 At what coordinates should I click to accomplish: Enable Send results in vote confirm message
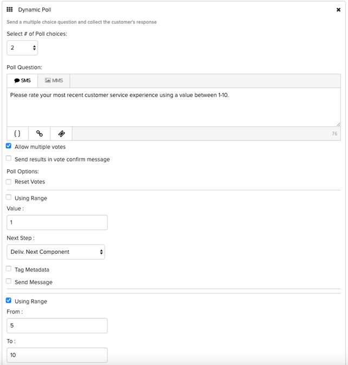(x=9, y=159)
